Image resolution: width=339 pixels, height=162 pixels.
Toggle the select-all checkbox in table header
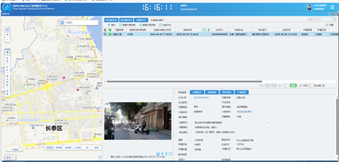tap(105, 30)
